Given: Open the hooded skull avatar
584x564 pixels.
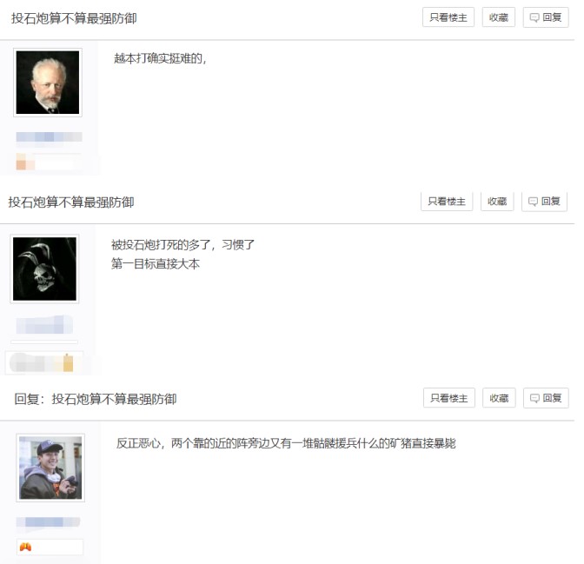Looking at the screenshot, I should coord(44,269).
